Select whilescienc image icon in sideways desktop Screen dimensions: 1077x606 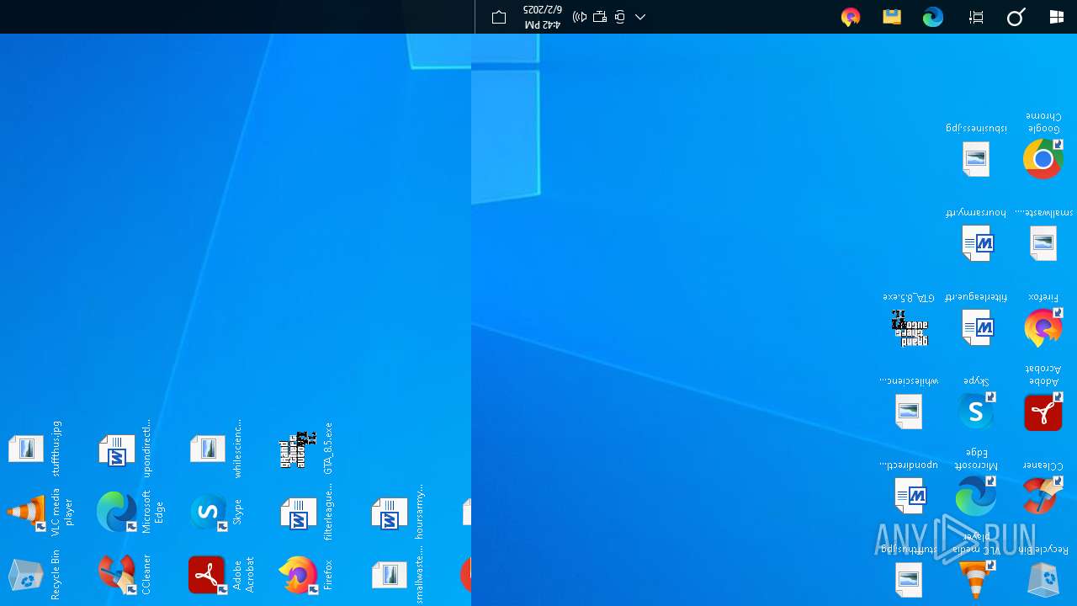pos(208,449)
